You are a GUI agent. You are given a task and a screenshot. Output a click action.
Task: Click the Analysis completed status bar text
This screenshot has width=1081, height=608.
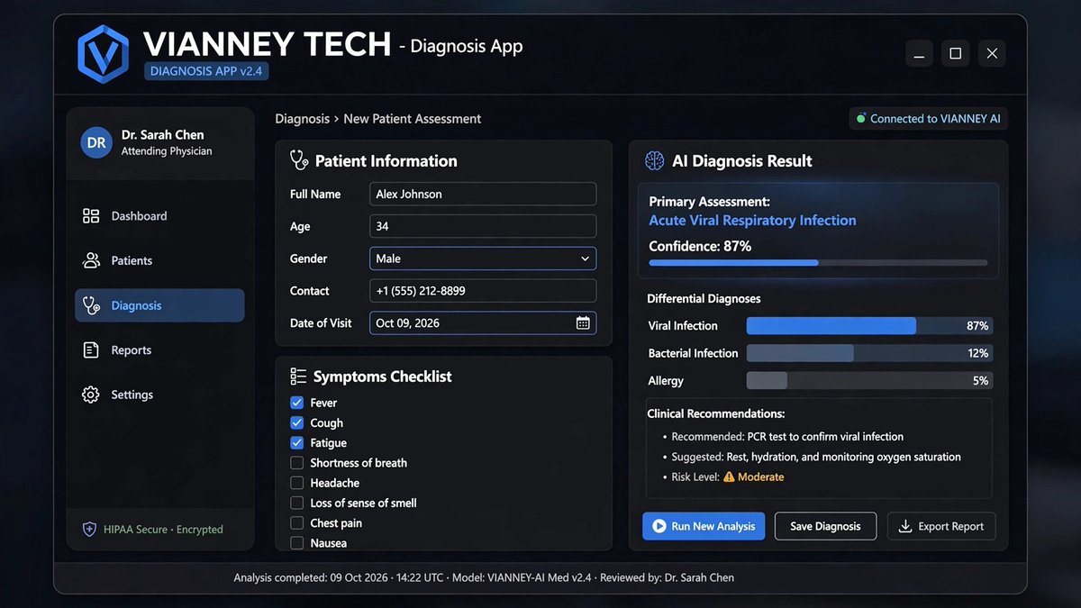[484, 577]
